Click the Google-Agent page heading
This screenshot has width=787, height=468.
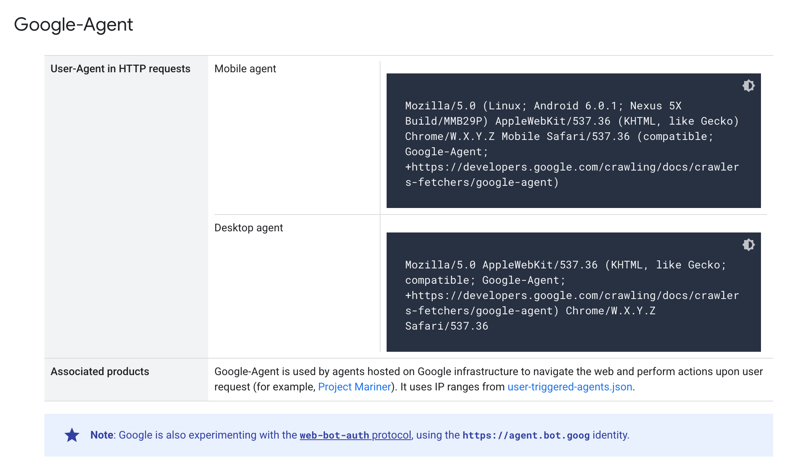pyautogui.click(x=73, y=24)
